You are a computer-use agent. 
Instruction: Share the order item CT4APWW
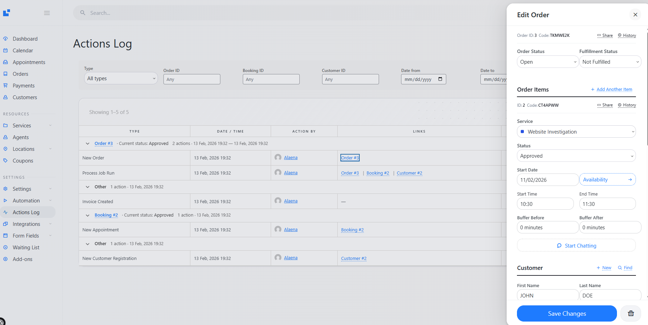coord(605,105)
